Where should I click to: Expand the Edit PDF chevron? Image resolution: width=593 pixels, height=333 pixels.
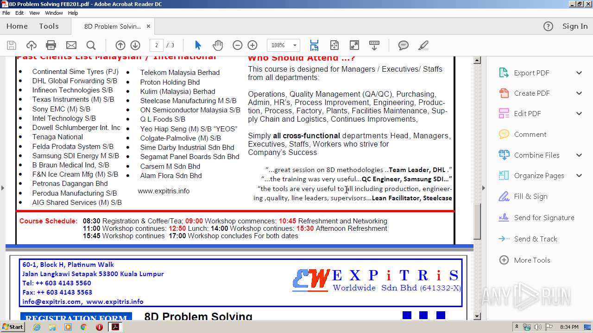point(579,113)
